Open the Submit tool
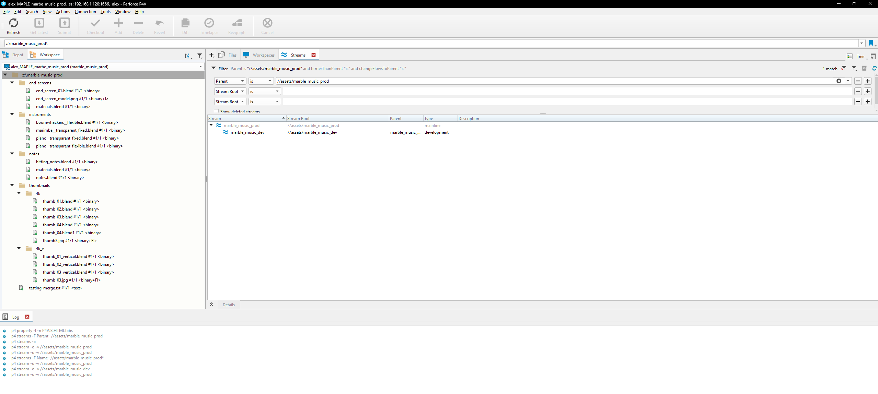The image size is (878, 394). coord(65,26)
